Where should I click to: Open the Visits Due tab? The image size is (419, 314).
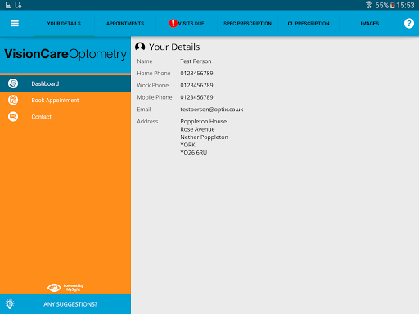tap(187, 24)
